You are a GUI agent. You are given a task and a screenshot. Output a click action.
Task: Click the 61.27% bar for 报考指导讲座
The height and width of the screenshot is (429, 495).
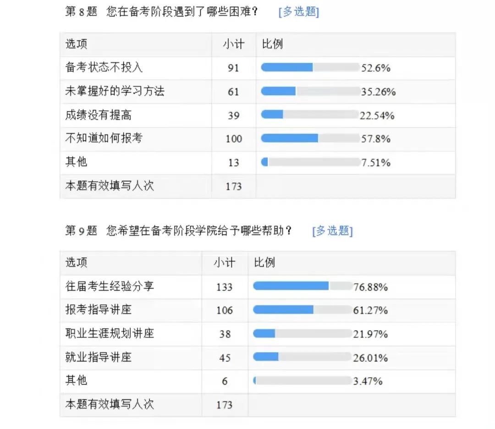click(x=302, y=310)
